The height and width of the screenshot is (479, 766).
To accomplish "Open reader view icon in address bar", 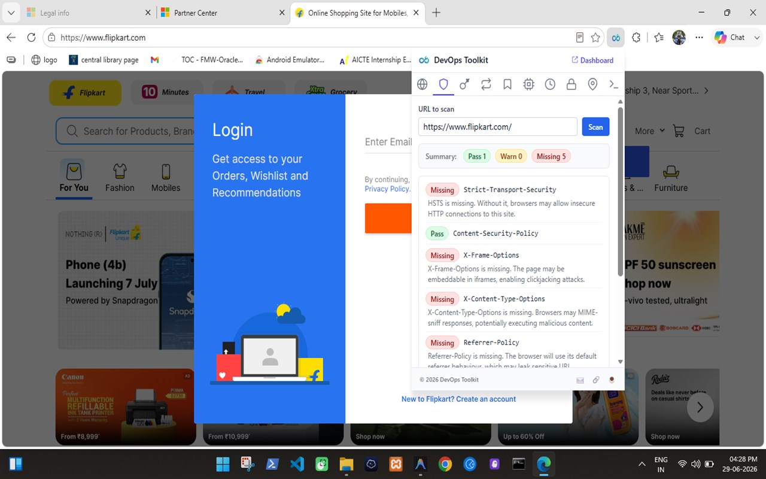I will [x=579, y=38].
